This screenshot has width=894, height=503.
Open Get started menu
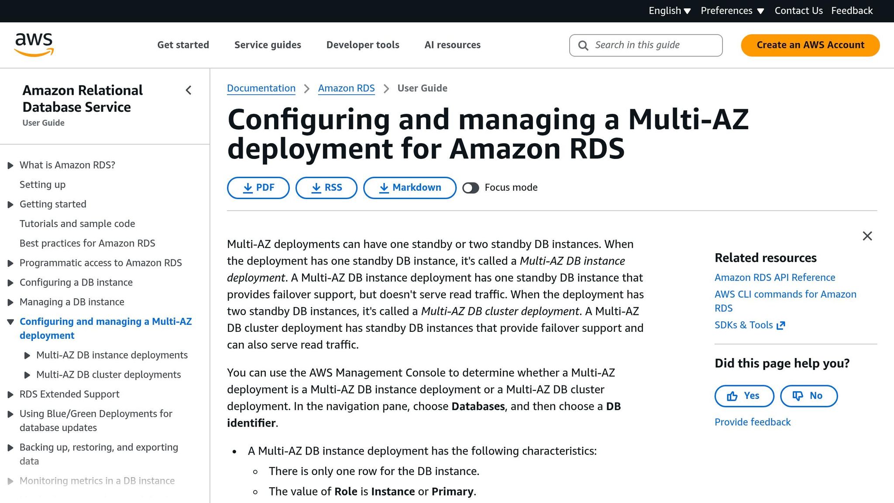coord(183,45)
